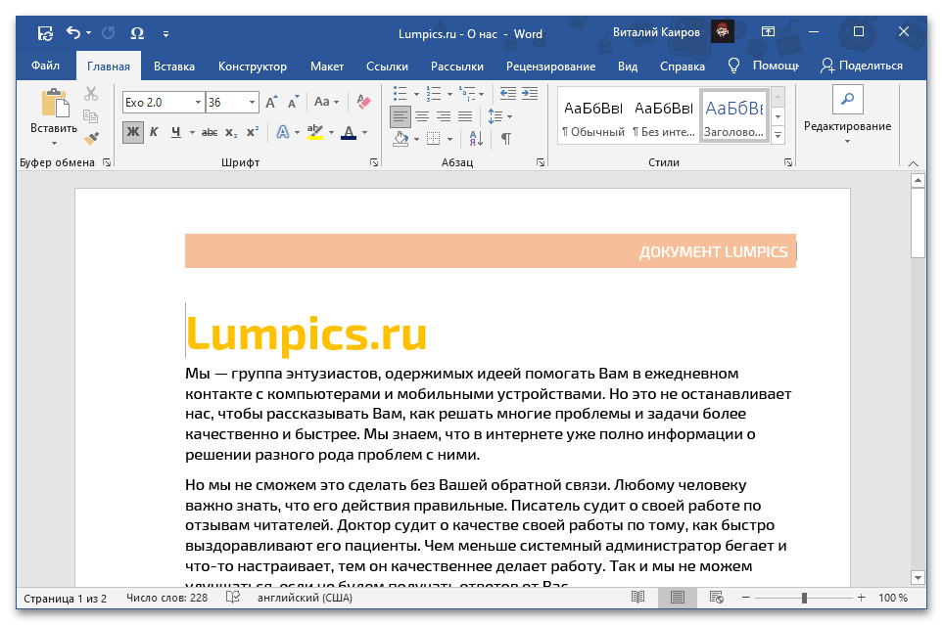Center-align the paragraph text
The image size is (943, 625).
[x=422, y=116]
